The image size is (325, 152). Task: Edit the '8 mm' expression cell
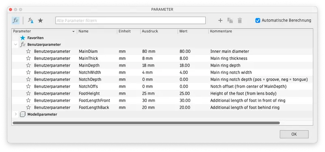click(x=147, y=58)
